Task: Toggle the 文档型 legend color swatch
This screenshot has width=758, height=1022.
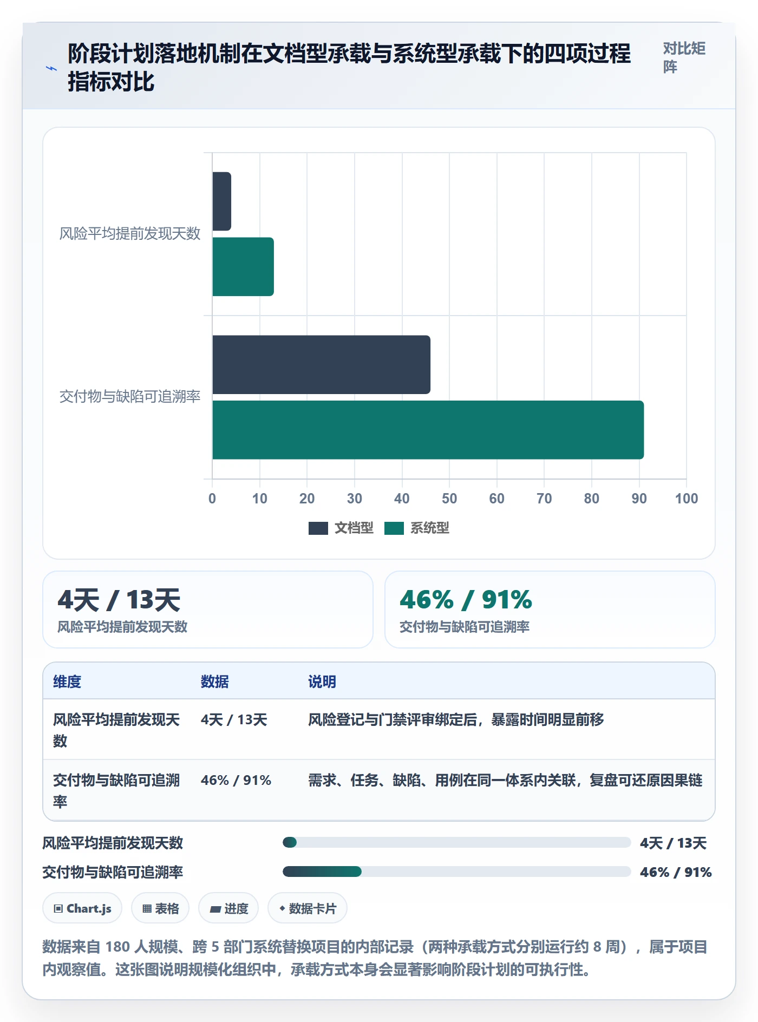Action: [318, 528]
